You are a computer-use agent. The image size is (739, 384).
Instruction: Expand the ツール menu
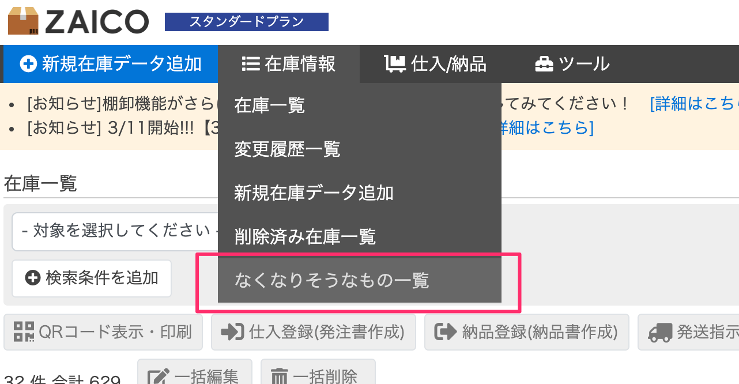point(572,64)
